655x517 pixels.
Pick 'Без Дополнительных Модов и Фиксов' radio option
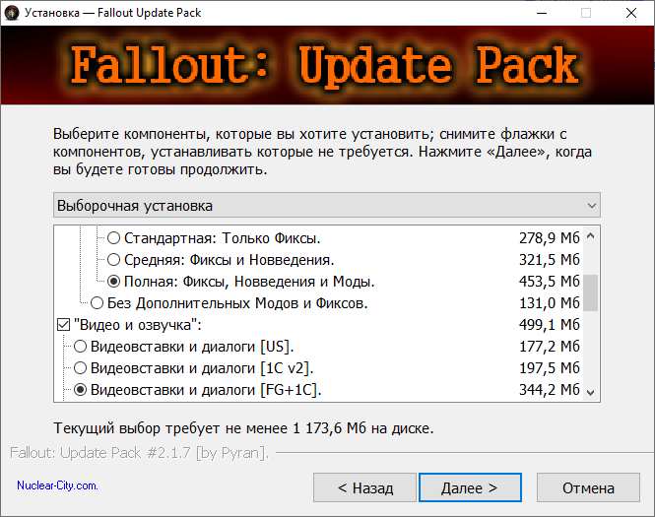pyautogui.click(x=97, y=303)
